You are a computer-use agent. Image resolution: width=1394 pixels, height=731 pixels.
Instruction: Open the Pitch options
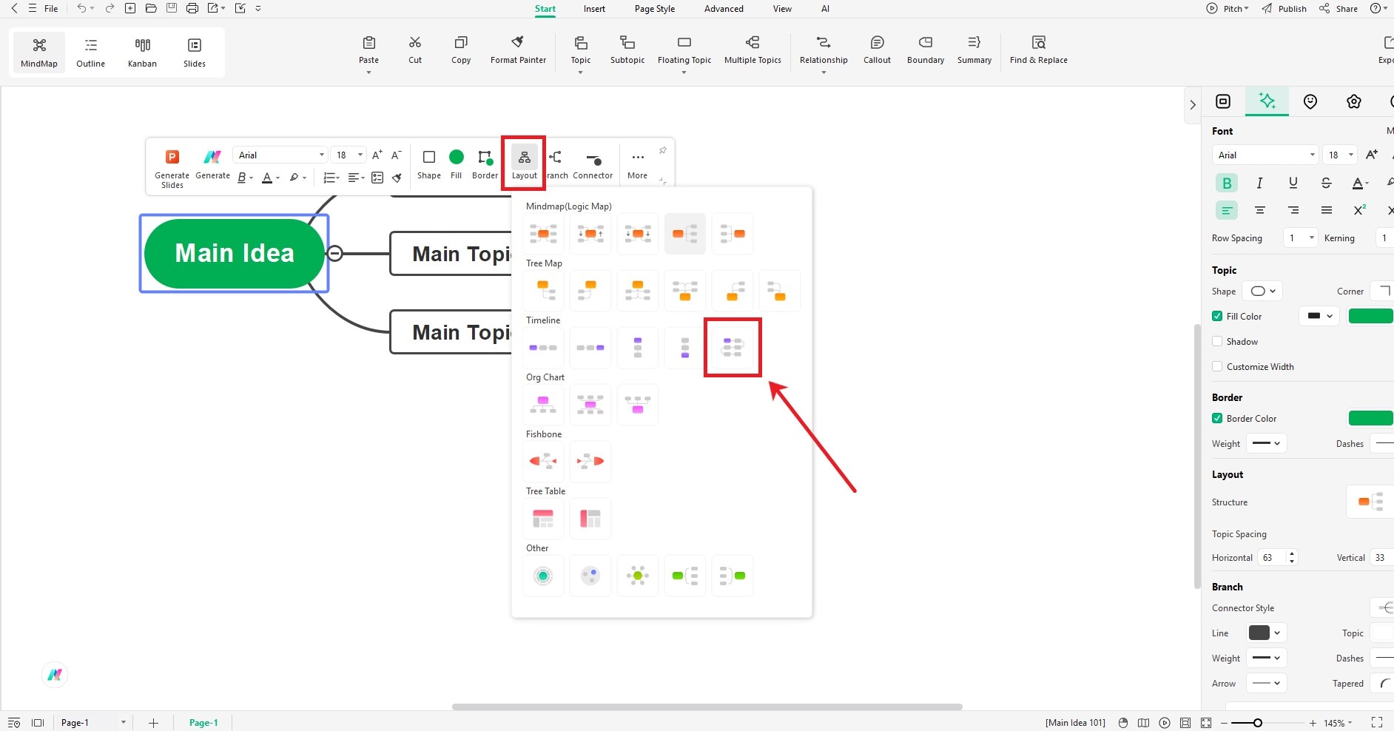point(1228,9)
